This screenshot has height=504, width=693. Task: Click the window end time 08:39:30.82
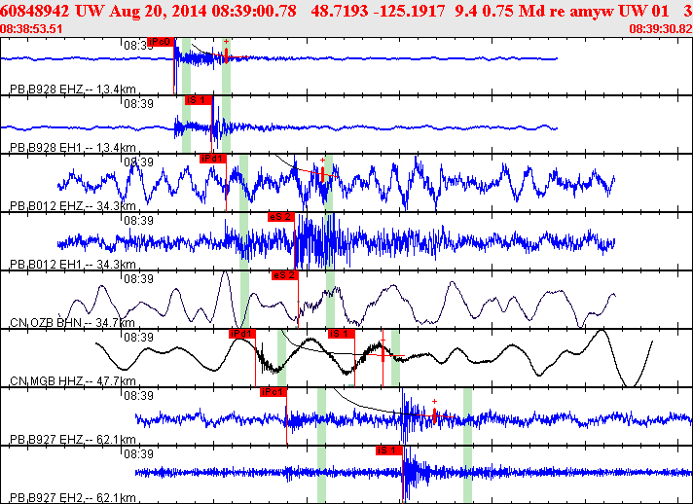(x=661, y=29)
